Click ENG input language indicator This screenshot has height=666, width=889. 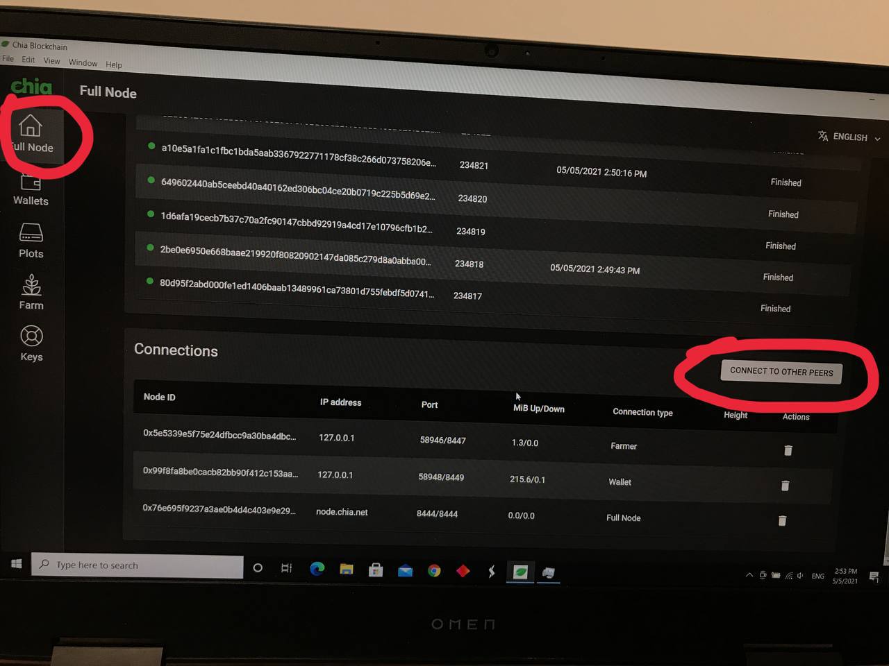tap(818, 576)
